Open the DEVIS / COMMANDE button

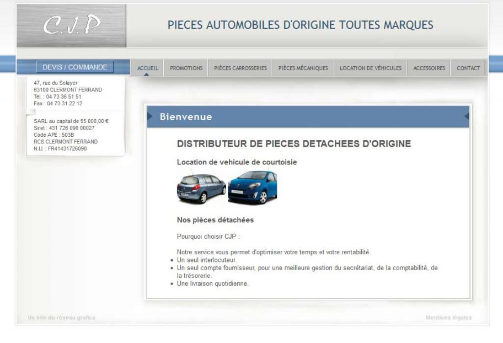[75, 67]
